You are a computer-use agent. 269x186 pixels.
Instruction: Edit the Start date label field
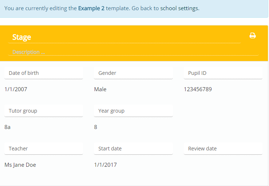point(133,149)
